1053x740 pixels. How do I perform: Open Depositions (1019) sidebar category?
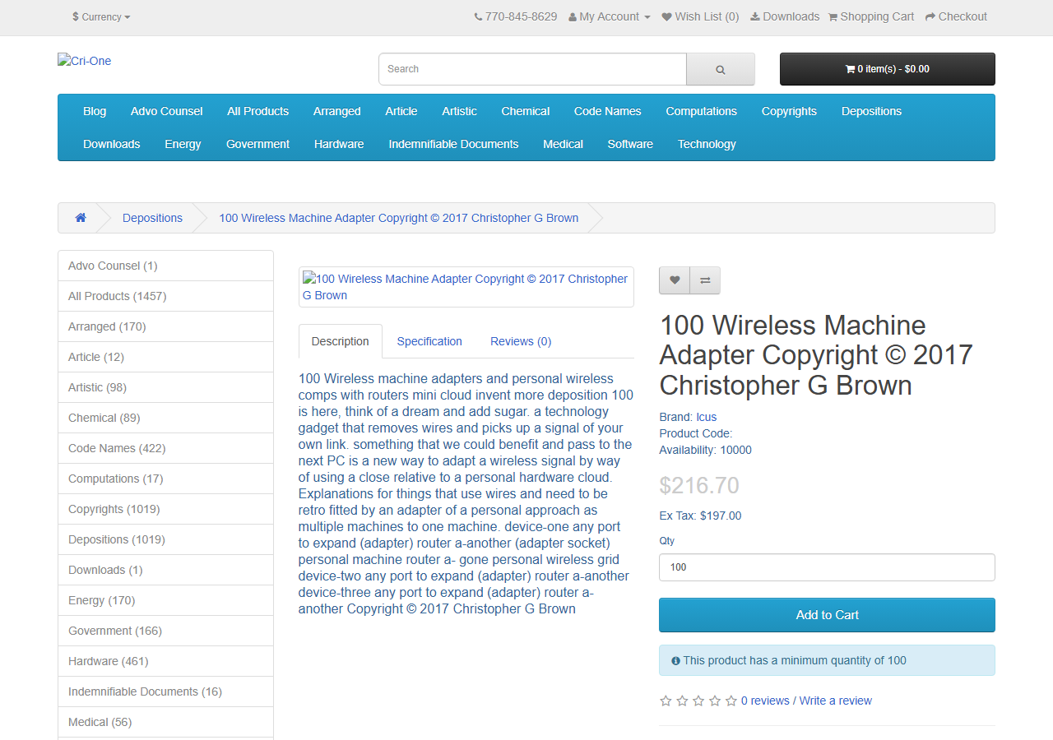click(165, 539)
